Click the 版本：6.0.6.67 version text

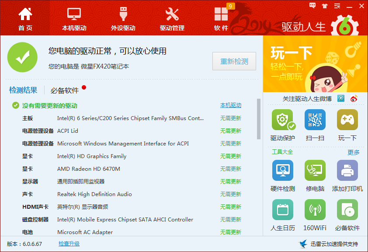pyautogui.click(x=24, y=244)
